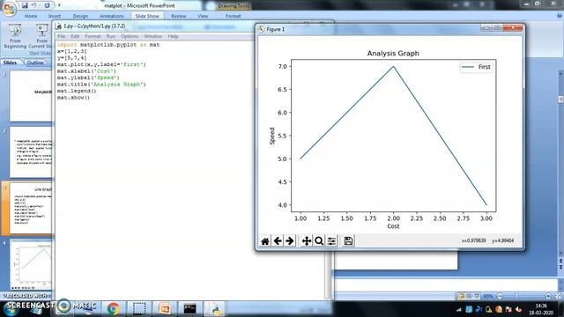Select the Pan axes tool in Figure 1
The height and width of the screenshot is (317, 564).
307,240
